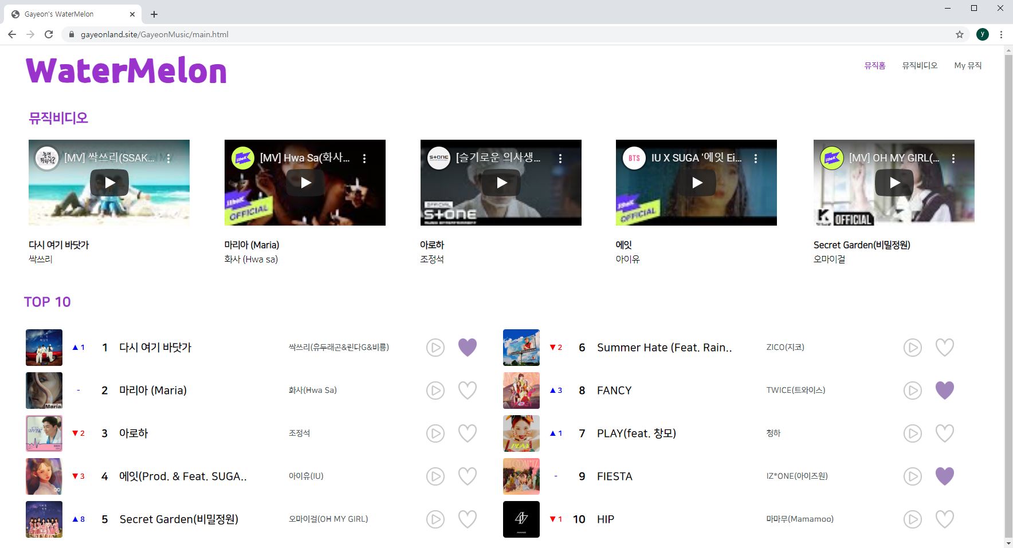Viewport: 1013px width, 548px height.
Task: Reload the page with browser refresh icon
Action: 49,34
